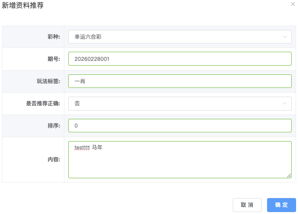Image resolution: width=298 pixels, height=214 pixels.
Task: Click the word testttt in 内容
Action: (x=82, y=147)
